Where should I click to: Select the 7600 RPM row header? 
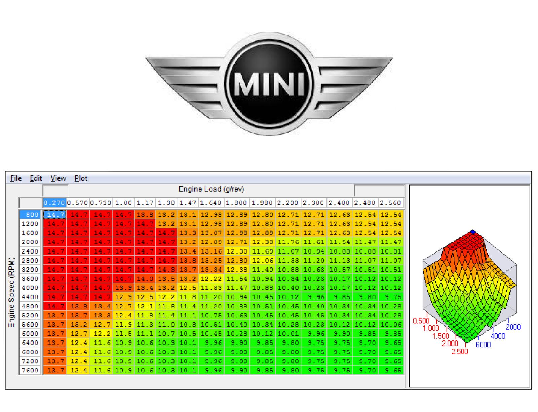(30, 370)
